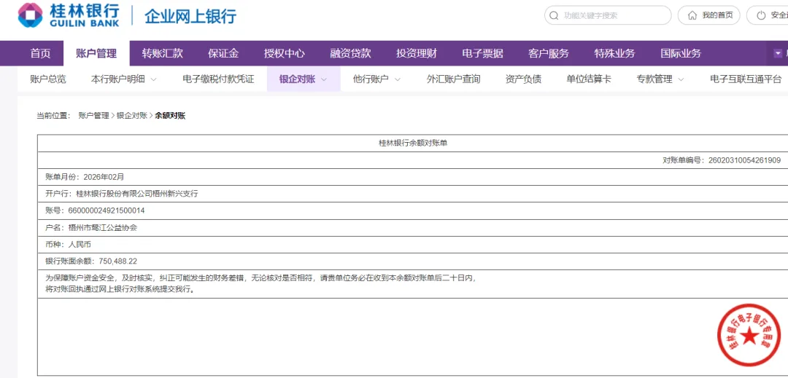Click 余额对账 in the breadcrumb
This screenshot has width=788, height=378.
[170, 116]
